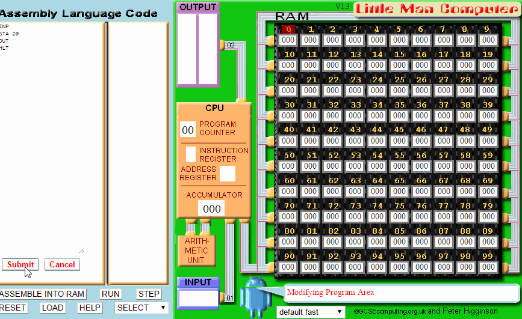Select RAM cell at address 95
The width and height of the screenshot is (522, 319).
[x=399, y=267]
